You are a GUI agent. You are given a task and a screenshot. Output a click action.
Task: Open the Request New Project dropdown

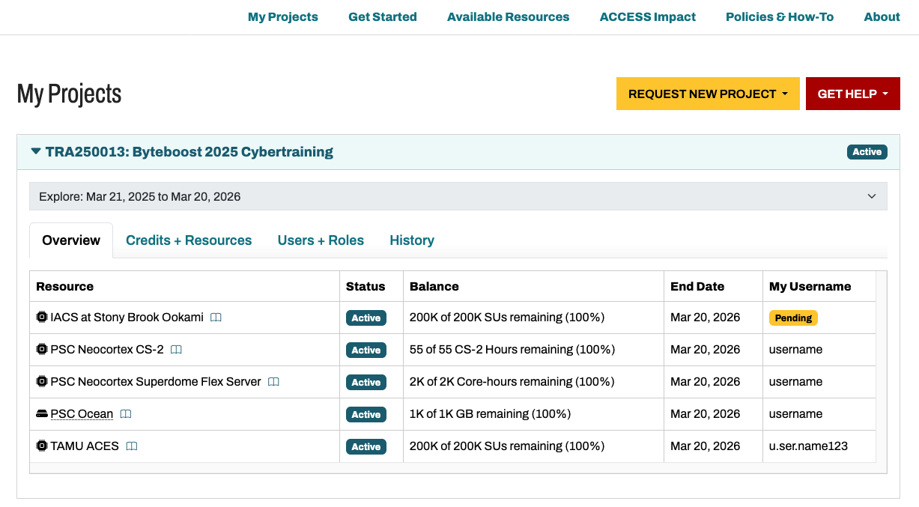click(707, 94)
